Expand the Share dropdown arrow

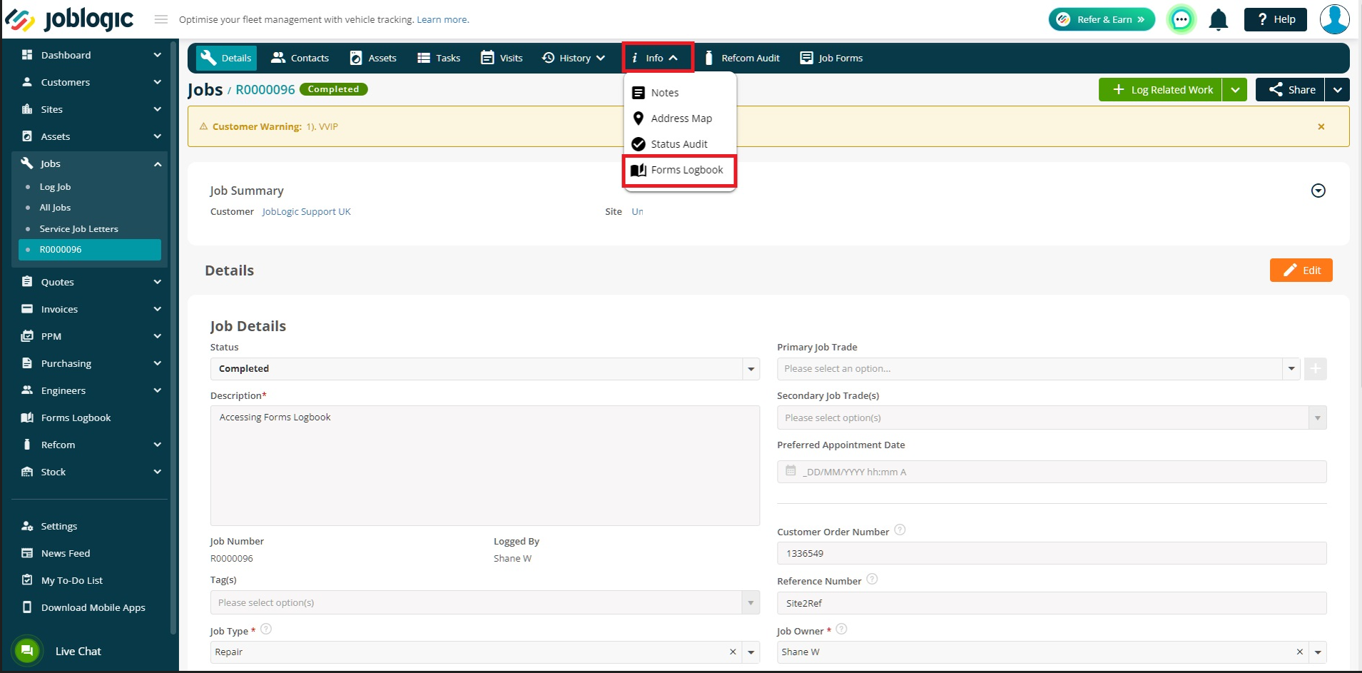[x=1338, y=90]
